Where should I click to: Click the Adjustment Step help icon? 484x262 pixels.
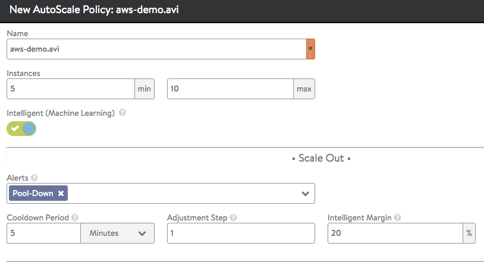[x=233, y=218]
